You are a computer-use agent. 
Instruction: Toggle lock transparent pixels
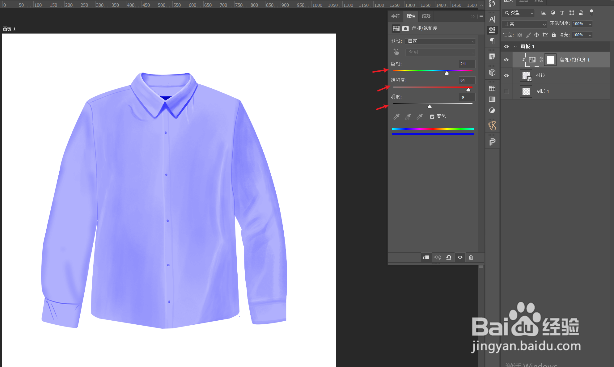point(520,35)
